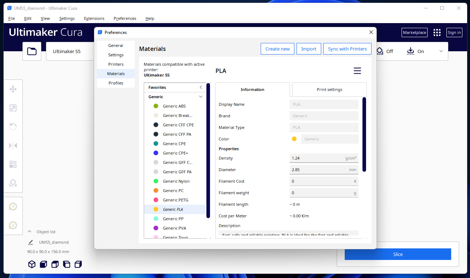The height and width of the screenshot is (278, 470).
Task: Select Generic Nylon material
Action: click(175, 181)
